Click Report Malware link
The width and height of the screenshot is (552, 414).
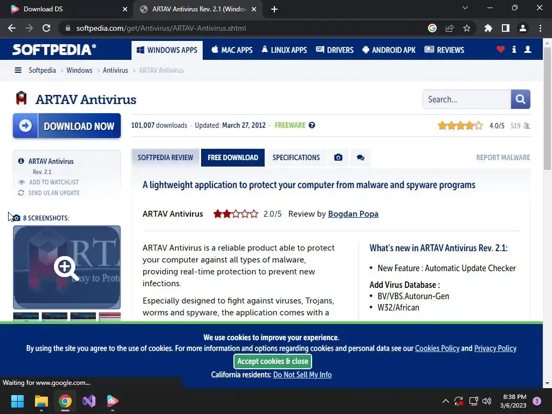[x=503, y=157]
